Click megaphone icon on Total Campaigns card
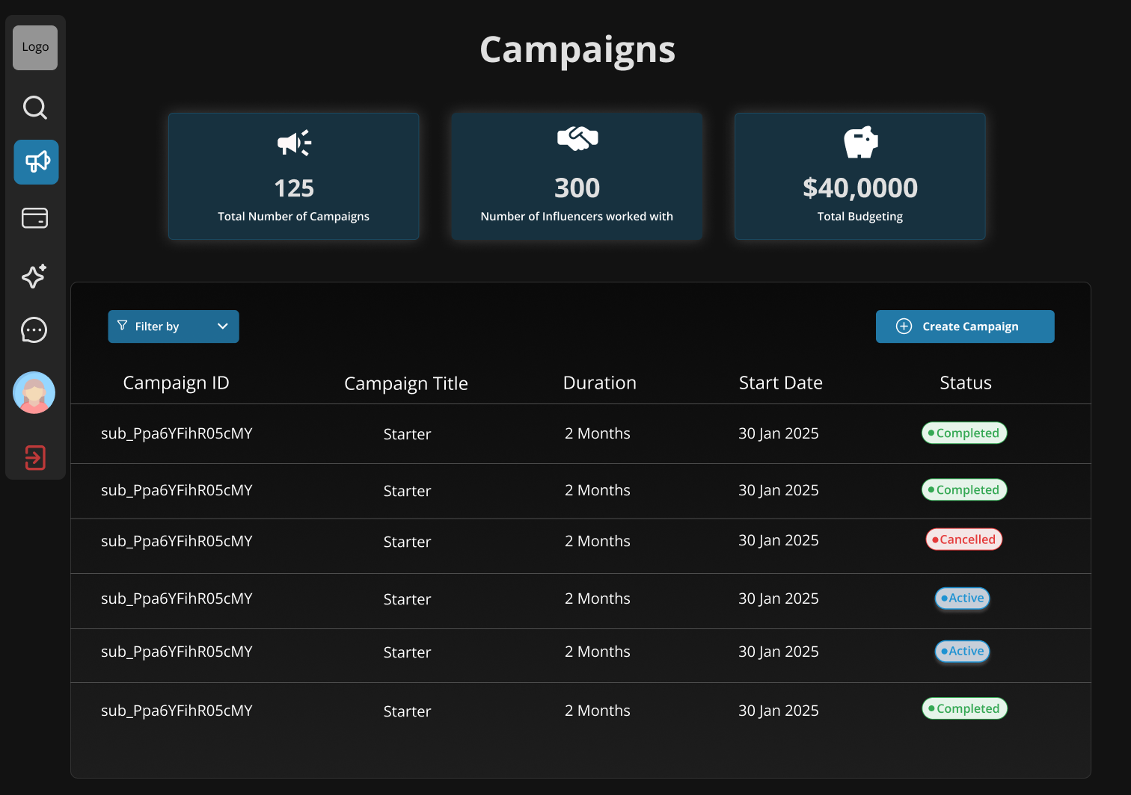This screenshot has height=795, width=1131. click(294, 143)
